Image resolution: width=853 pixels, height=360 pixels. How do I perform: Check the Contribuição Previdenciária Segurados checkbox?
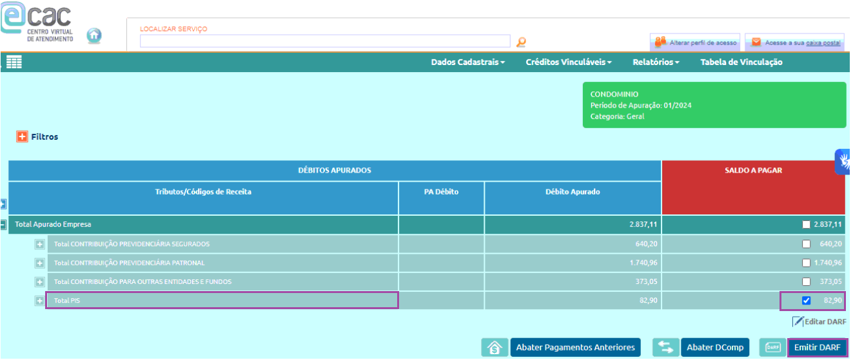806,244
